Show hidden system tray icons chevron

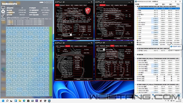coord(165,101)
